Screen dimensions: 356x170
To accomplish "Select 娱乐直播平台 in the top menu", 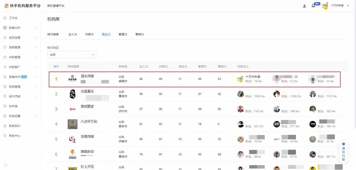I will [56, 5].
